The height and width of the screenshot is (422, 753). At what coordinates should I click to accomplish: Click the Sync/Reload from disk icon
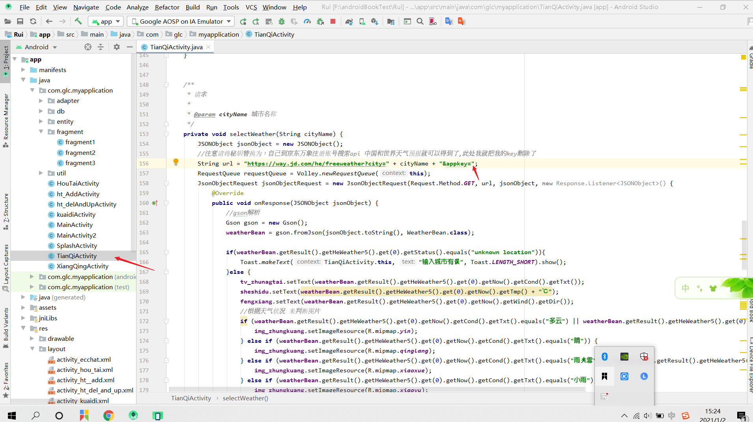pyautogui.click(x=33, y=21)
